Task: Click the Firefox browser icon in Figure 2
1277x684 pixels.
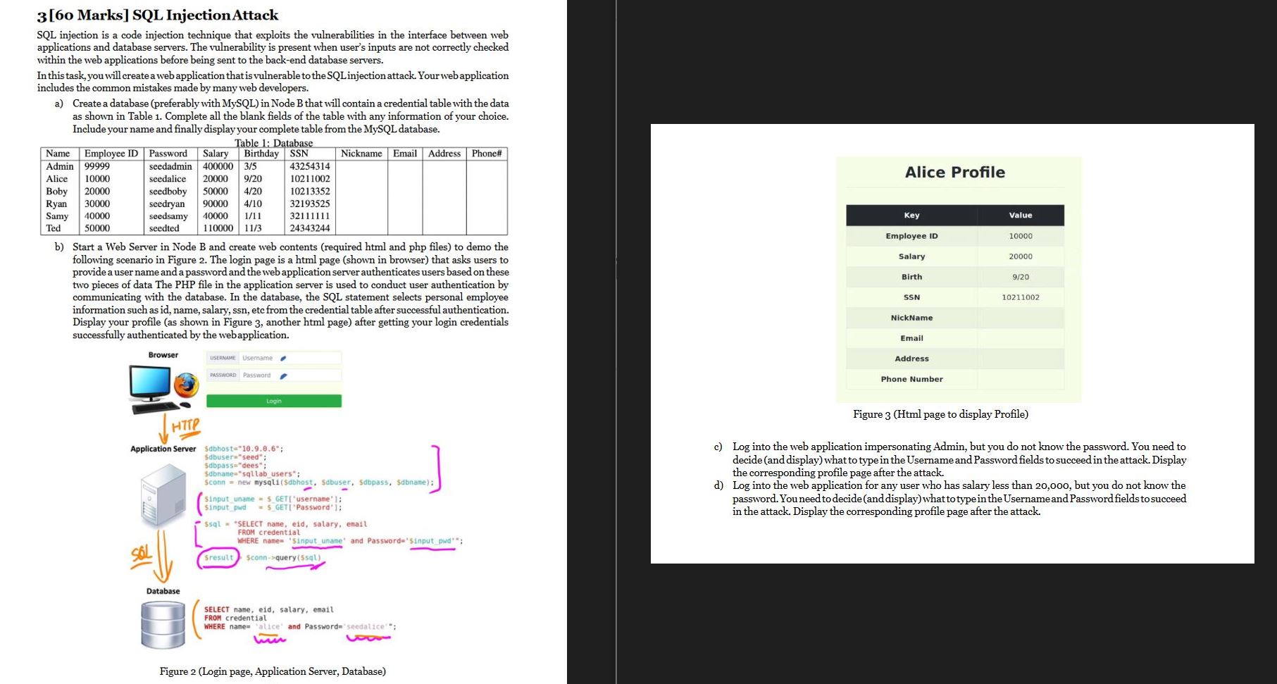Action: coord(186,385)
